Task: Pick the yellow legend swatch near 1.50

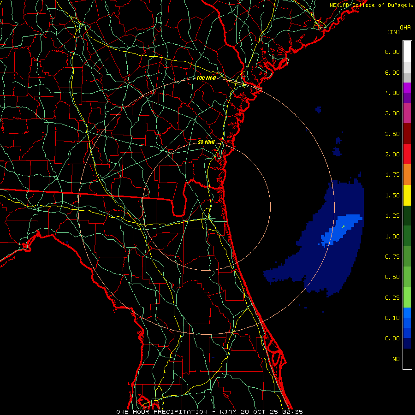Action: click(x=407, y=196)
